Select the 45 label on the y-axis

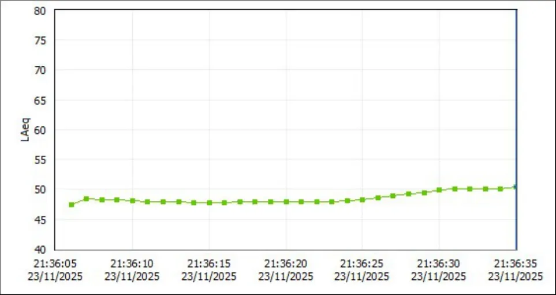pos(40,220)
